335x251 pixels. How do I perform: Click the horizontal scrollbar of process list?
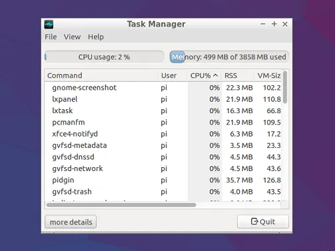pyautogui.click(x=121, y=205)
